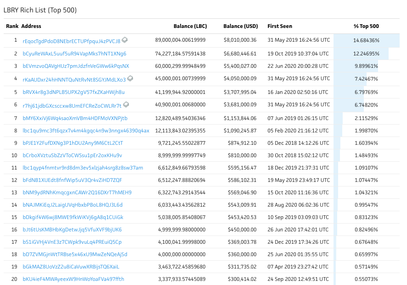Click the Rank column header
Screen dimensions: 407x285
click(x=12, y=26)
